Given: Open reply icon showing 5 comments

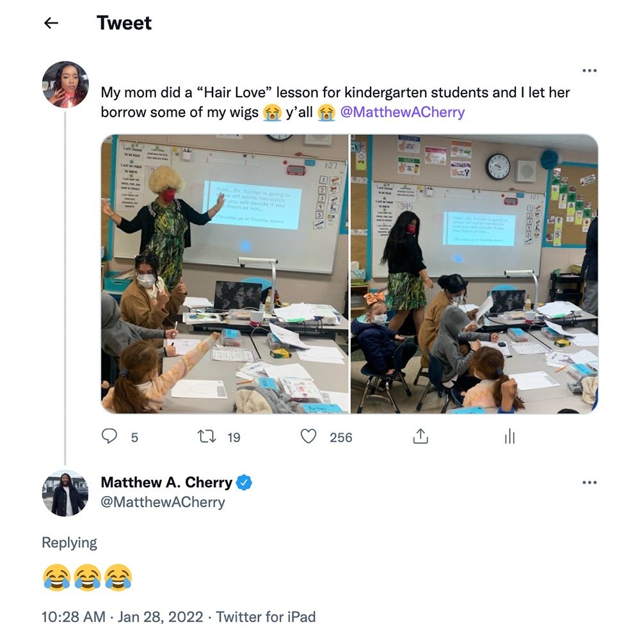Looking at the screenshot, I should coord(109,436).
